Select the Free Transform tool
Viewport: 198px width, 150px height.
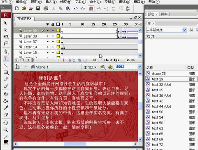tap(6, 37)
